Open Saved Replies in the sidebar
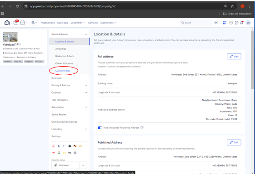Viewport: 255px width, 174px height. [x=59, y=115]
